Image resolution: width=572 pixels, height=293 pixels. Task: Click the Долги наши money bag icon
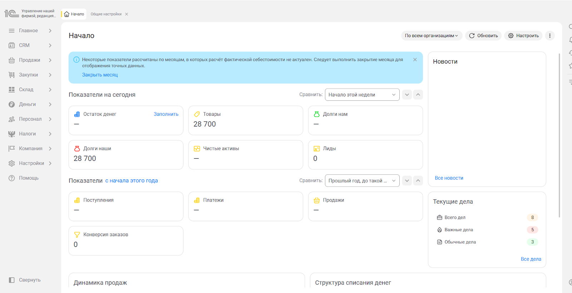pos(77,149)
